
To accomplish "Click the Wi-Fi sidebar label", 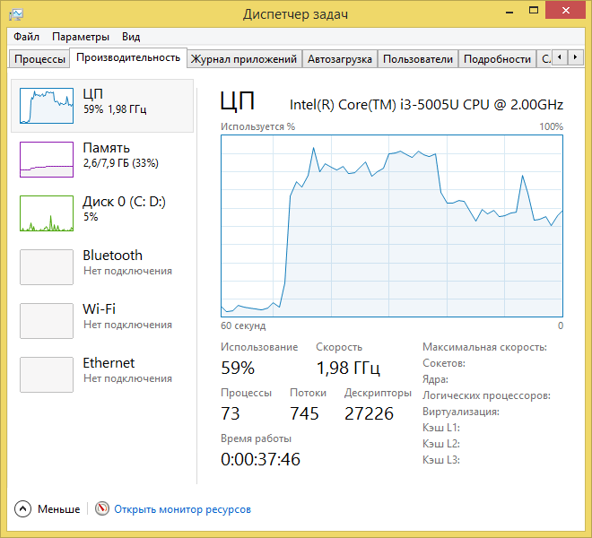I will click(x=99, y=308).
